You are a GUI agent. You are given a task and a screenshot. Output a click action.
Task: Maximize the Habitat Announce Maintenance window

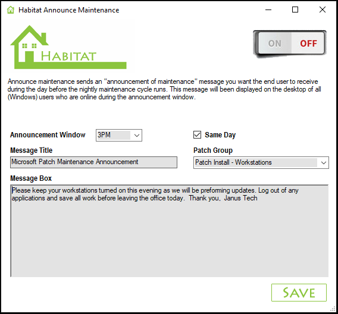(295, 10)
